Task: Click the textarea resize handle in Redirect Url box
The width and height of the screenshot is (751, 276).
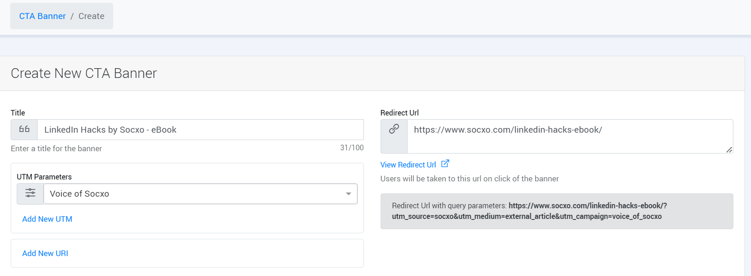Action: pos(729,149)
